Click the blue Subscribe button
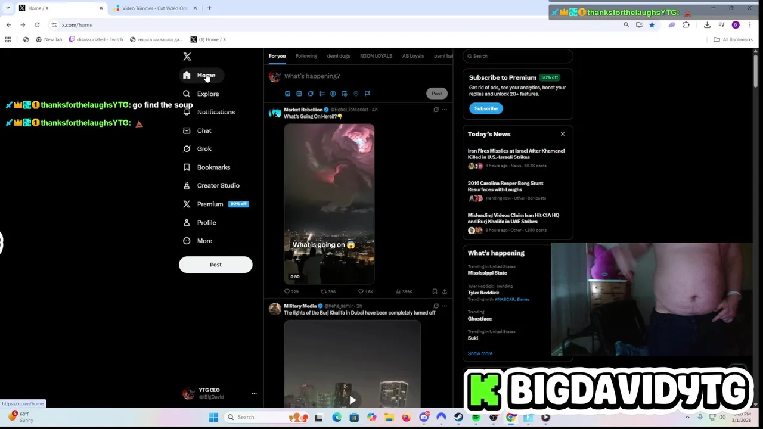The image size is (763, 429). (x=486, y=108)
